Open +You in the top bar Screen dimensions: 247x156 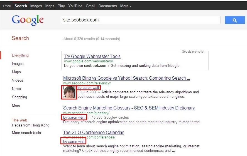coord(7,6)
